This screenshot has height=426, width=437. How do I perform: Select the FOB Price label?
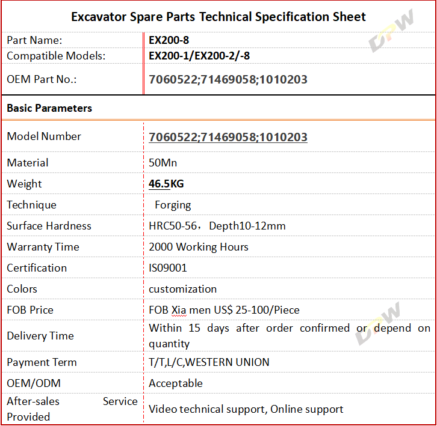coord(30,310)
